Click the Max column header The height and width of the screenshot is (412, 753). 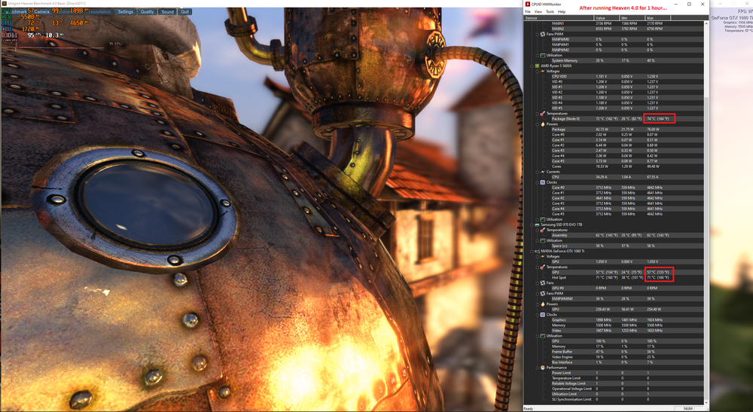(658, 18)
